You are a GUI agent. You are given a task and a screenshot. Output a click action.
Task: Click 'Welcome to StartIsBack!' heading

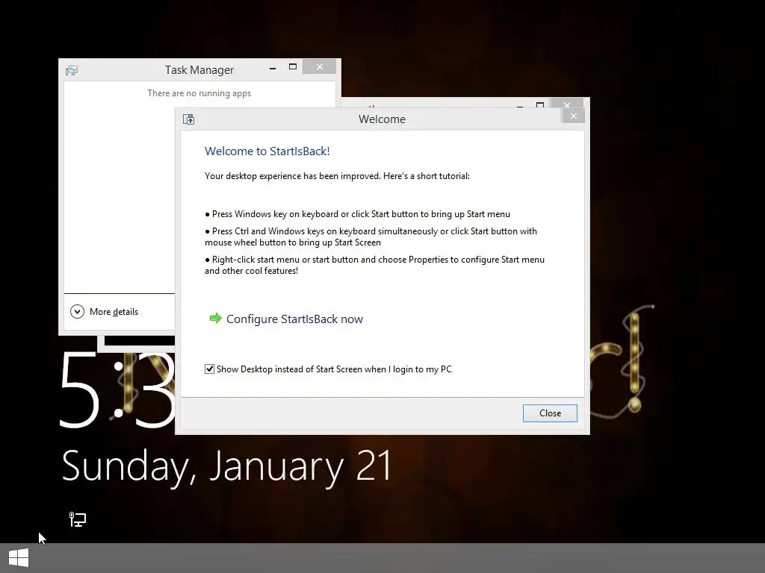[267, 151]
